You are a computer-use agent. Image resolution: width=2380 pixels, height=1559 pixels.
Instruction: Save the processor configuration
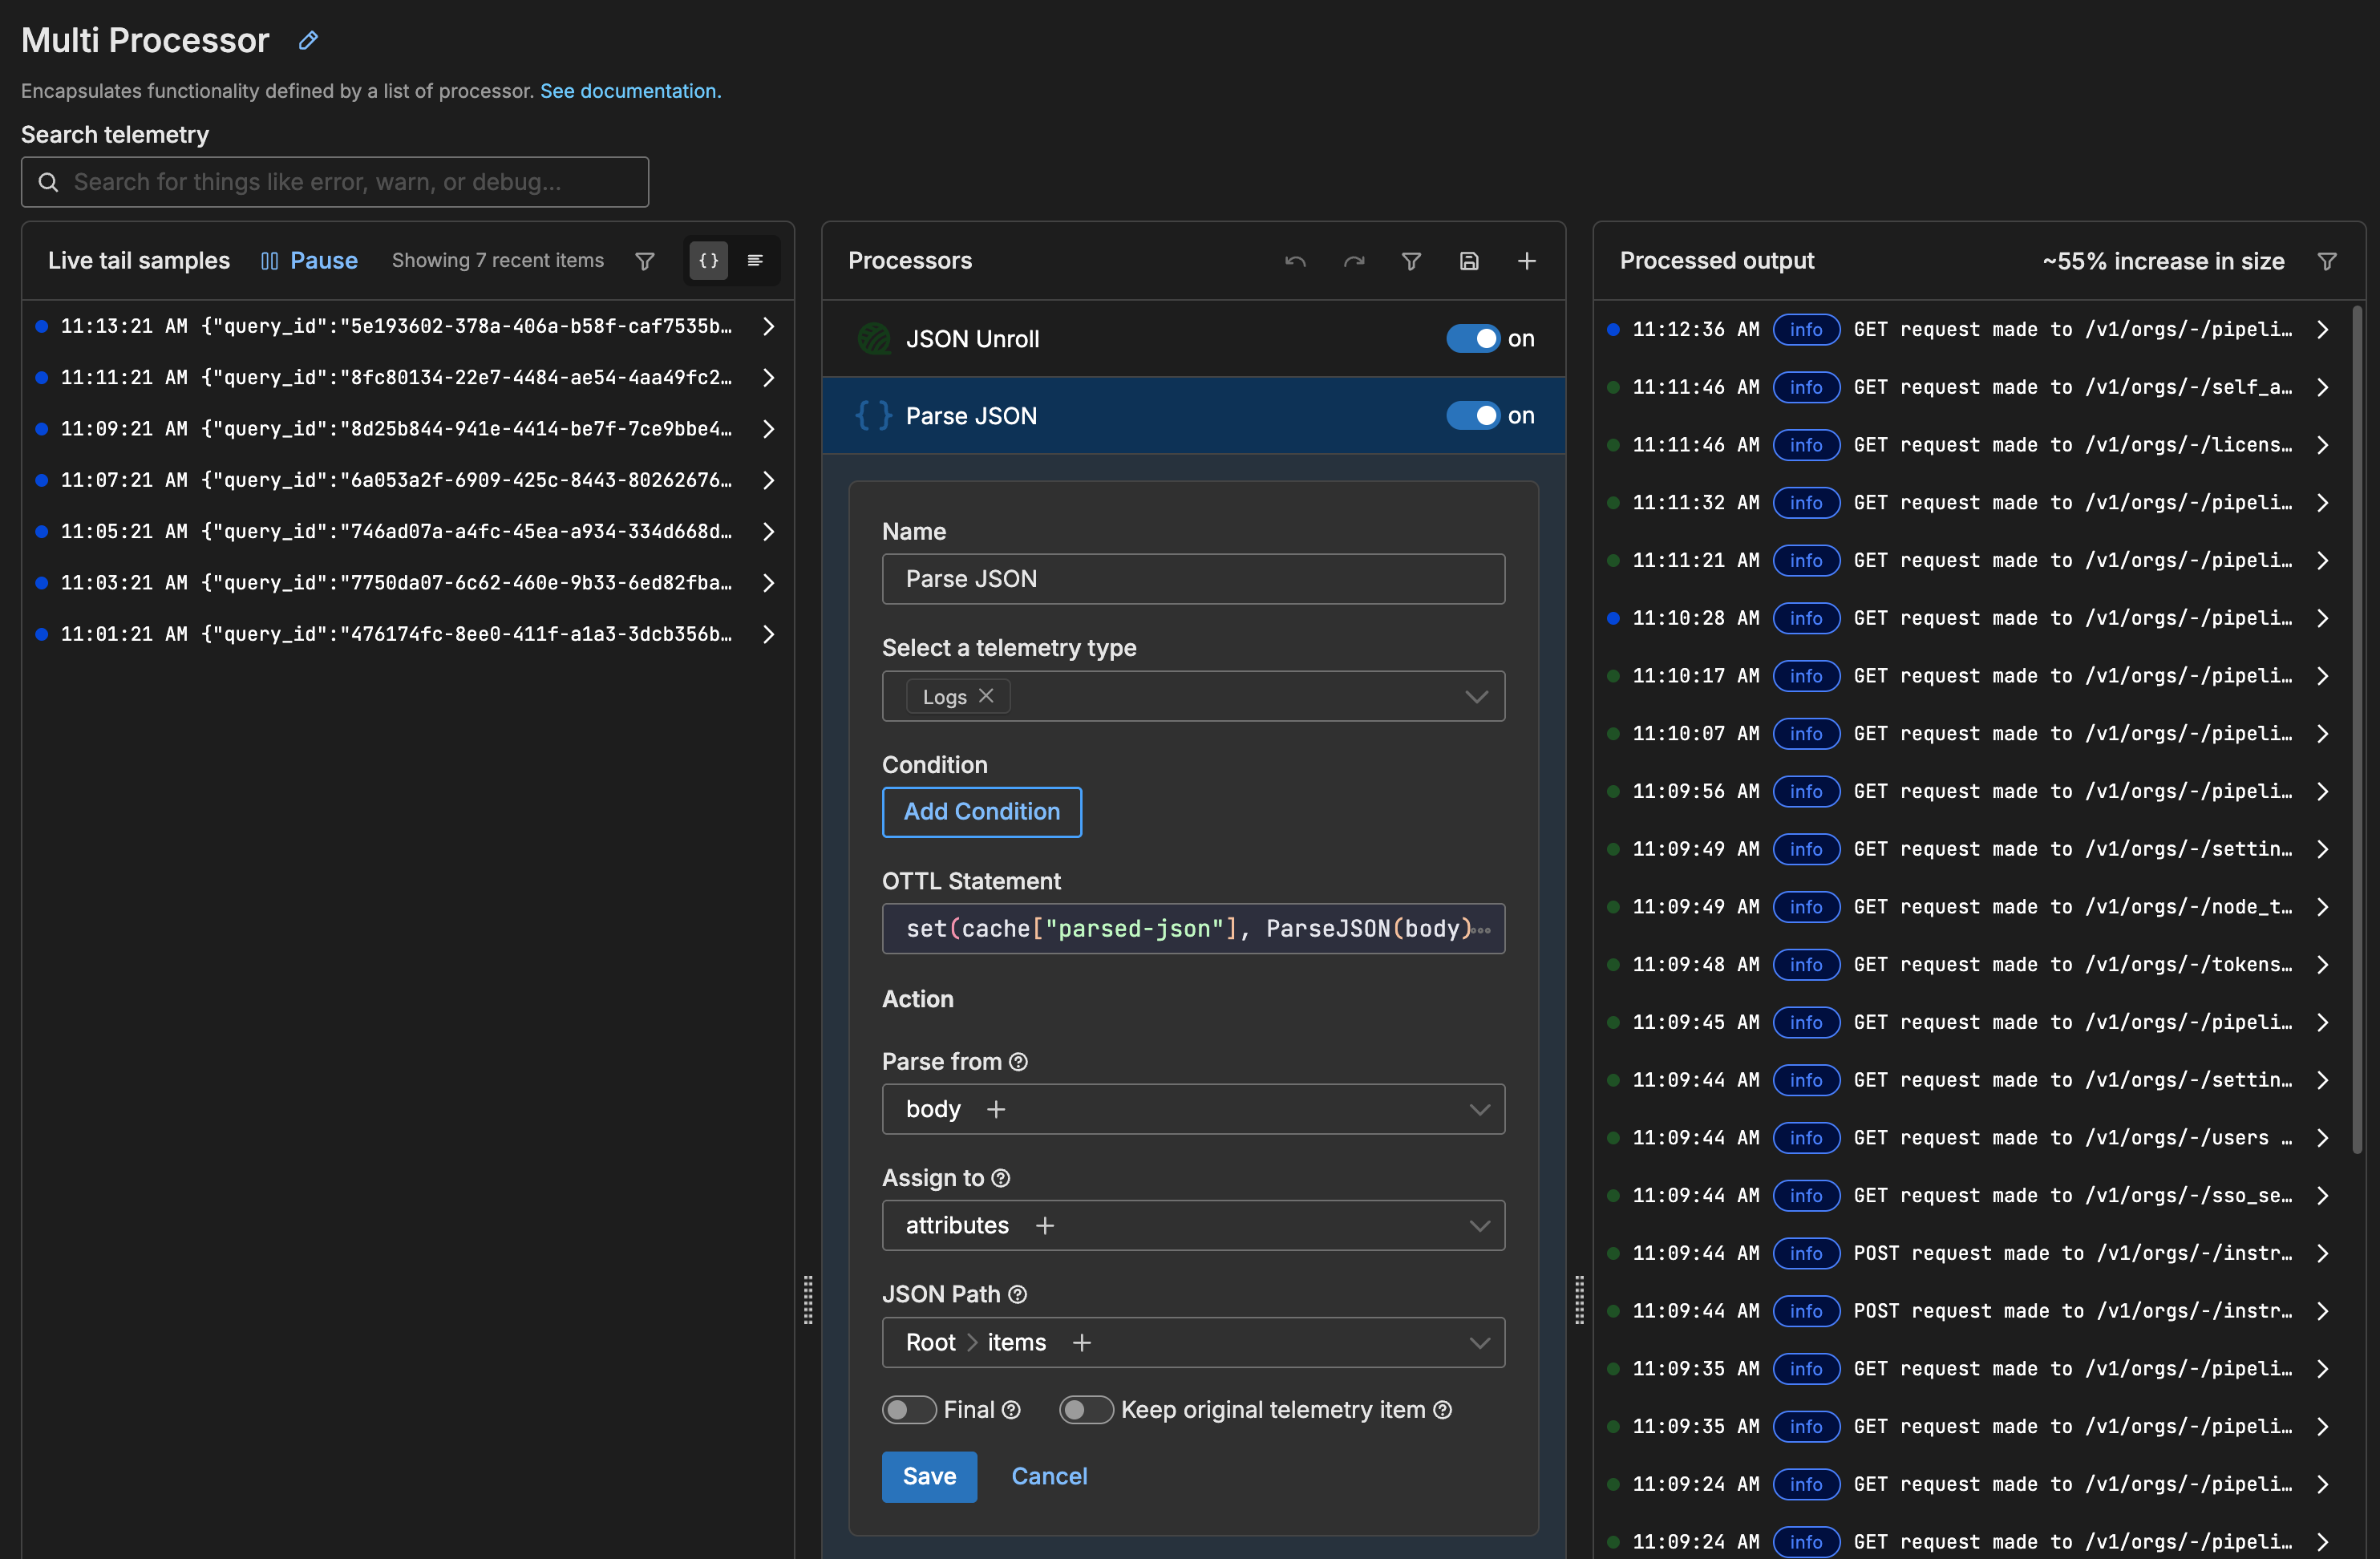1469,261
